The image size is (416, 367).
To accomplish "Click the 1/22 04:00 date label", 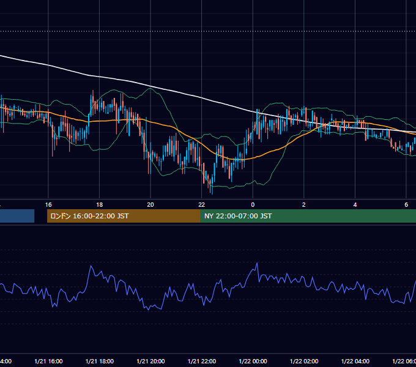I will click(355, 361).
